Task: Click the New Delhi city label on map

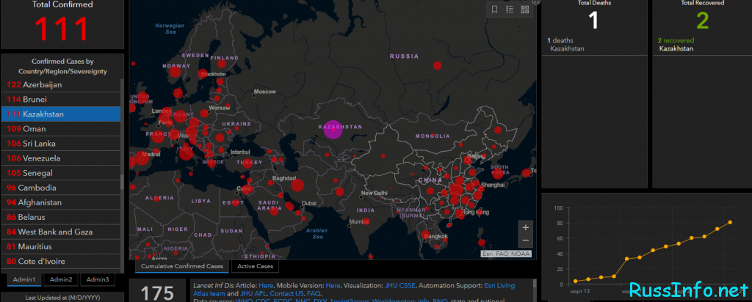Action: (x=374, y=194)
